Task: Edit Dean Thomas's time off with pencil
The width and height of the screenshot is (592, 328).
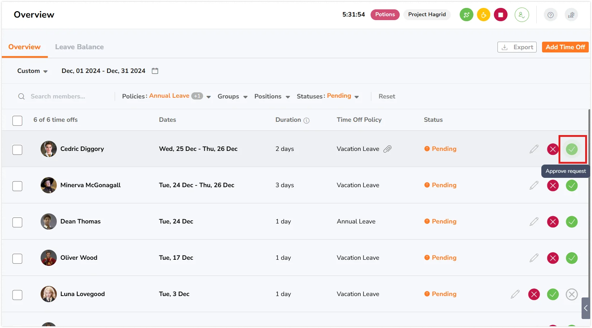Action: (534, 222)
